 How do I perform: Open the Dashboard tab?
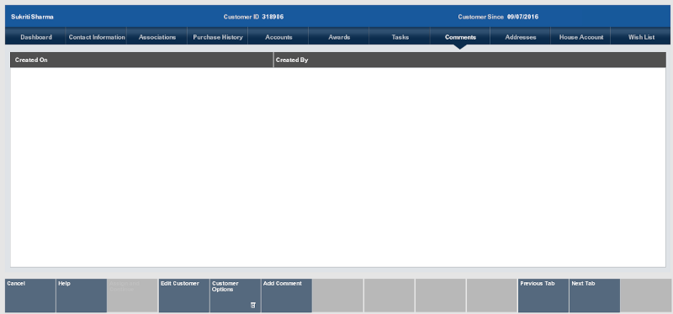click(35, 37)
